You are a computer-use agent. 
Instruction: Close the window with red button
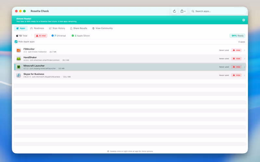tap(17, 11)
